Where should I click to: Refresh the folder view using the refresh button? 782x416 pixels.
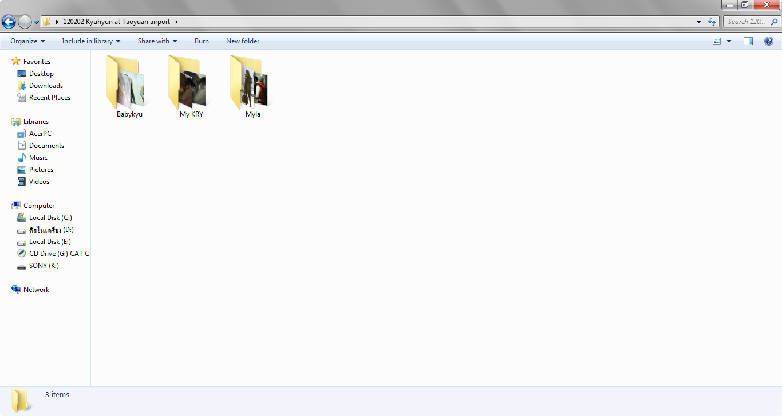[712, 22]
